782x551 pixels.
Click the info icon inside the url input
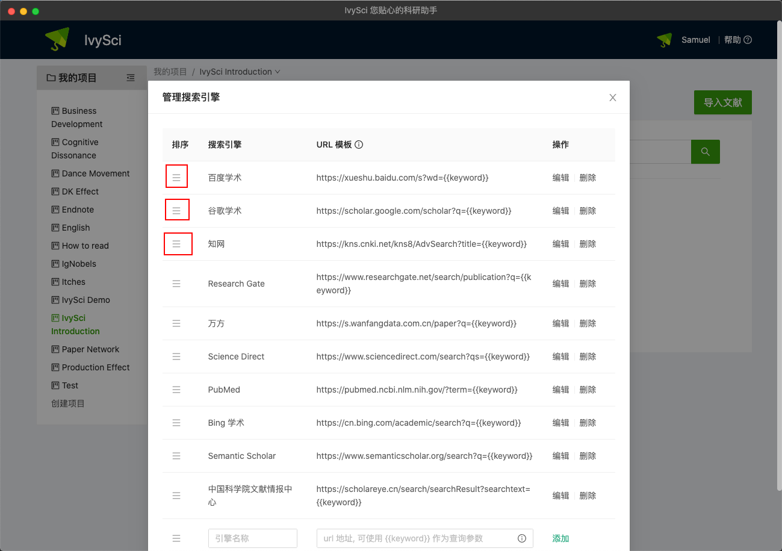point(522,538)
